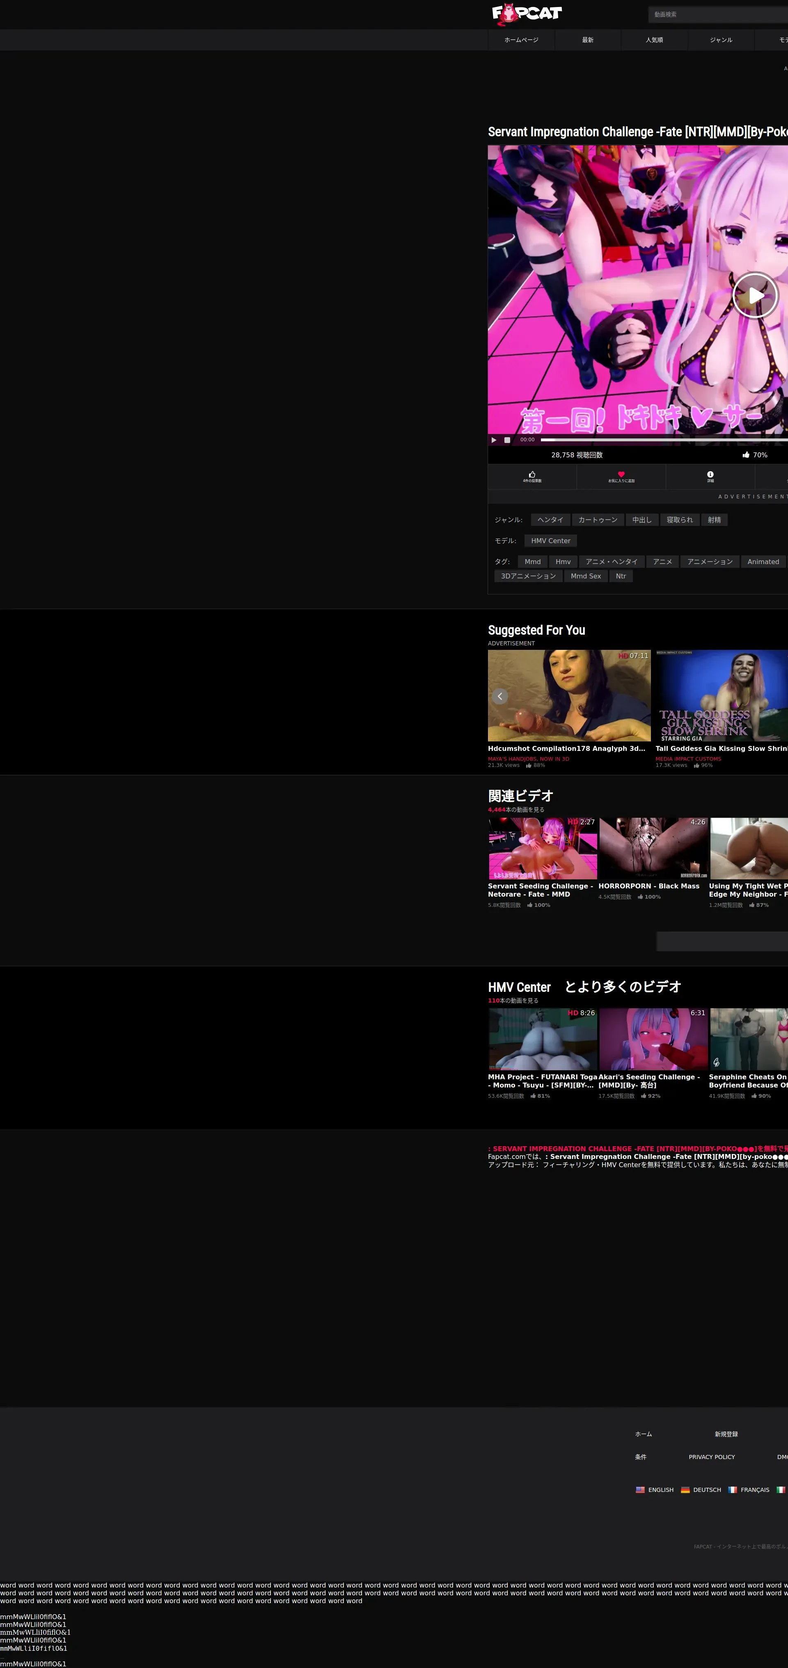Open the ジャンル navigation menu
Viewport: 788px width, 1668px height.
[721, 40]
